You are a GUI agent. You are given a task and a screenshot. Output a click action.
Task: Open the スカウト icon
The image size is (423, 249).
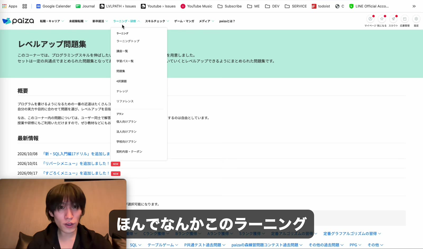click(x=393, y=19)
